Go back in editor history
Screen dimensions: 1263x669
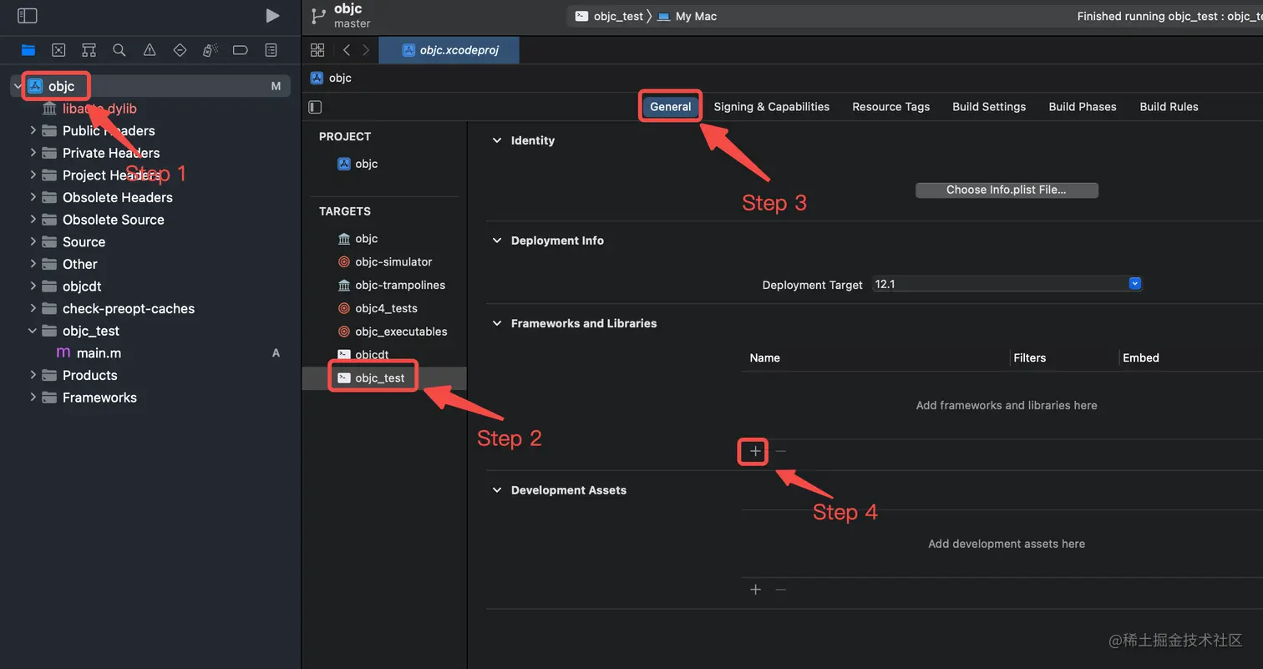click(347, 50)
